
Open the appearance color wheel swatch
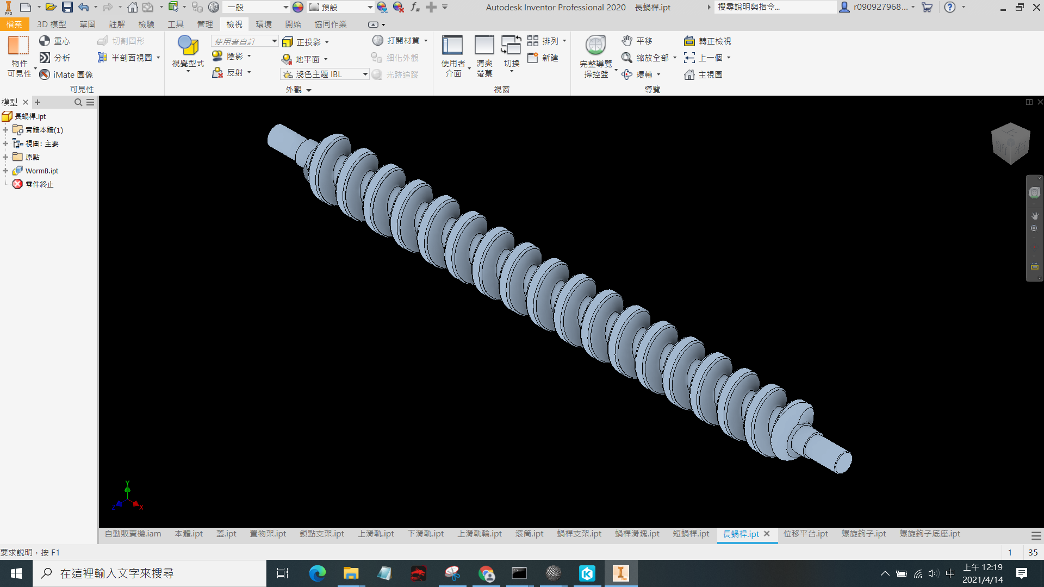(x=297, y=7)
